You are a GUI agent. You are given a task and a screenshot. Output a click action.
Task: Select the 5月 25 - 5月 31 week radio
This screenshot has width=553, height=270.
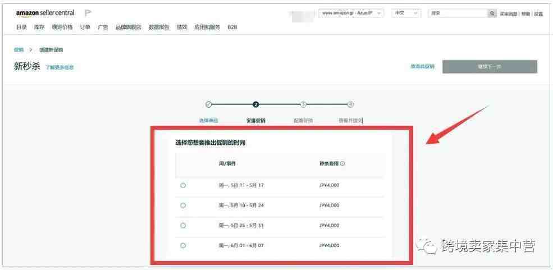pyautogui.click(x=182, y=225)
